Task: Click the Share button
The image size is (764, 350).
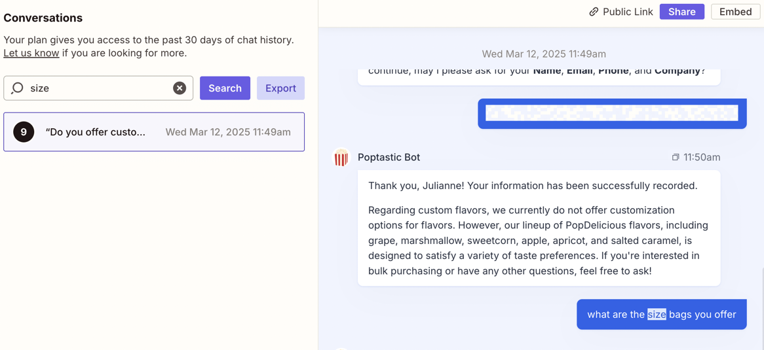Action: pos(681,12)
